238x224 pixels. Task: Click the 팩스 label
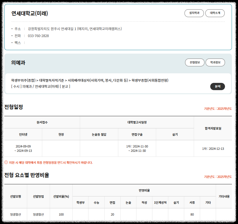17,43
